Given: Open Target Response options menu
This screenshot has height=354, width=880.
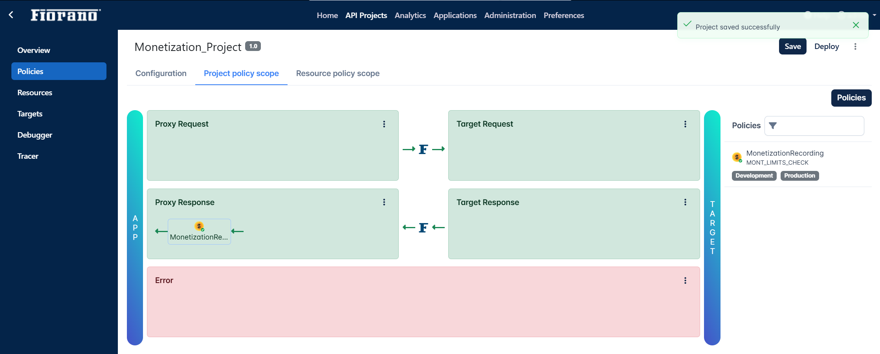Looking at the screenshot, I should [x=686, y=202].
